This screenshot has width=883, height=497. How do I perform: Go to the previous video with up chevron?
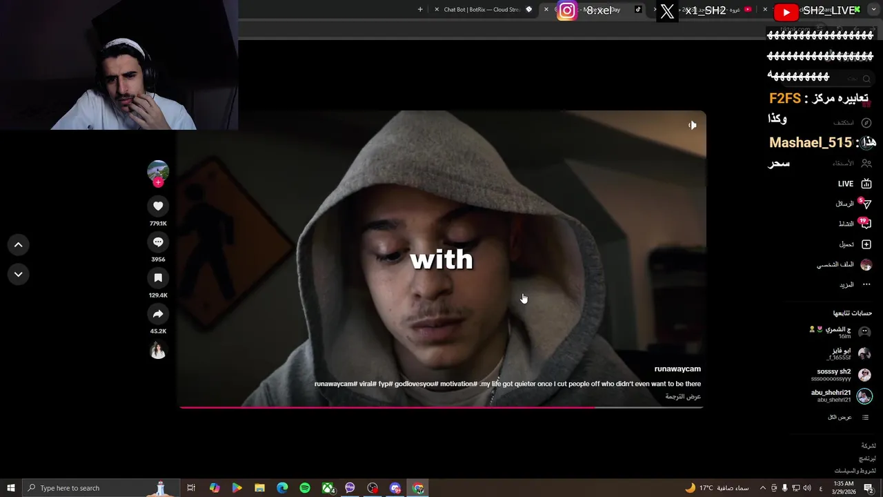pos(19,244)
